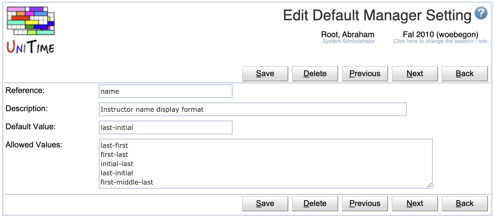This screenshot has height=218, width=494.
Task: Click the bottom Save button
Action: tap(265, 204)
